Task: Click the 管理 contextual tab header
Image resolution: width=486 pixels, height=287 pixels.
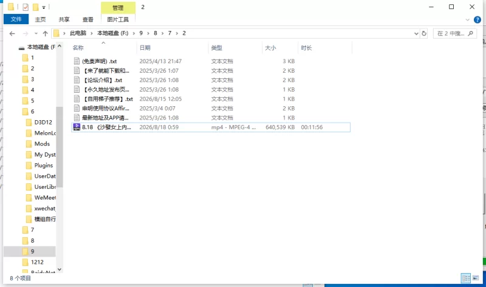Action: coord(118,8)
